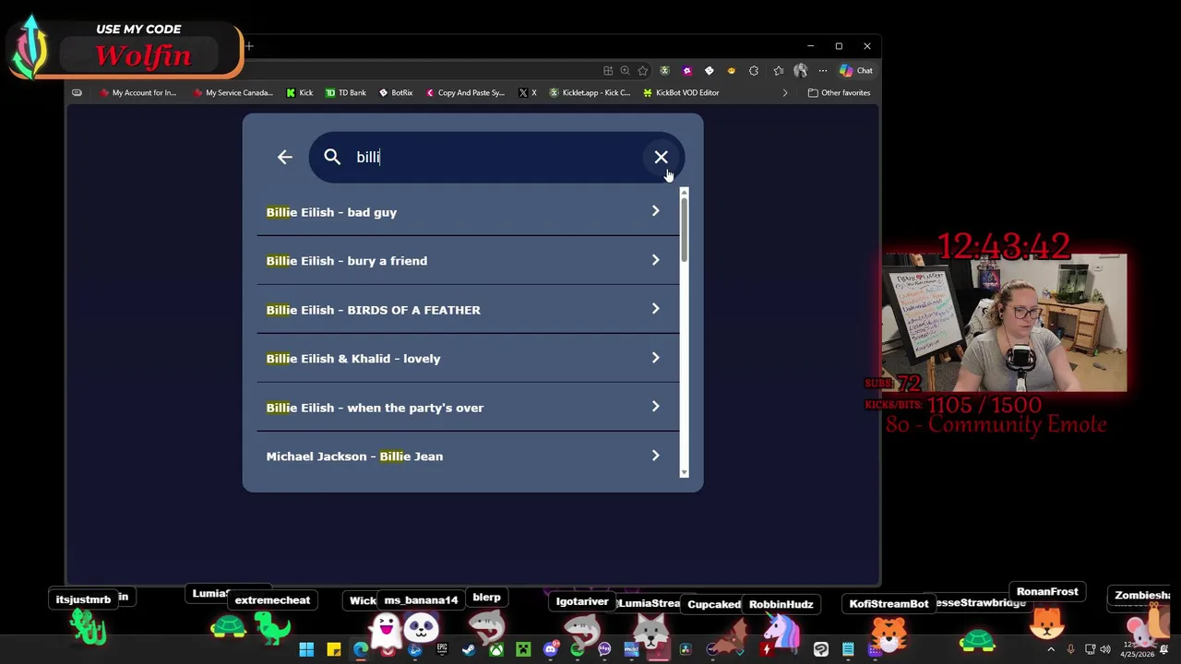The width and height of the screenshot is (1181, 664).
Task: Open the X bookmark
Action: click(x=528, y=92)
